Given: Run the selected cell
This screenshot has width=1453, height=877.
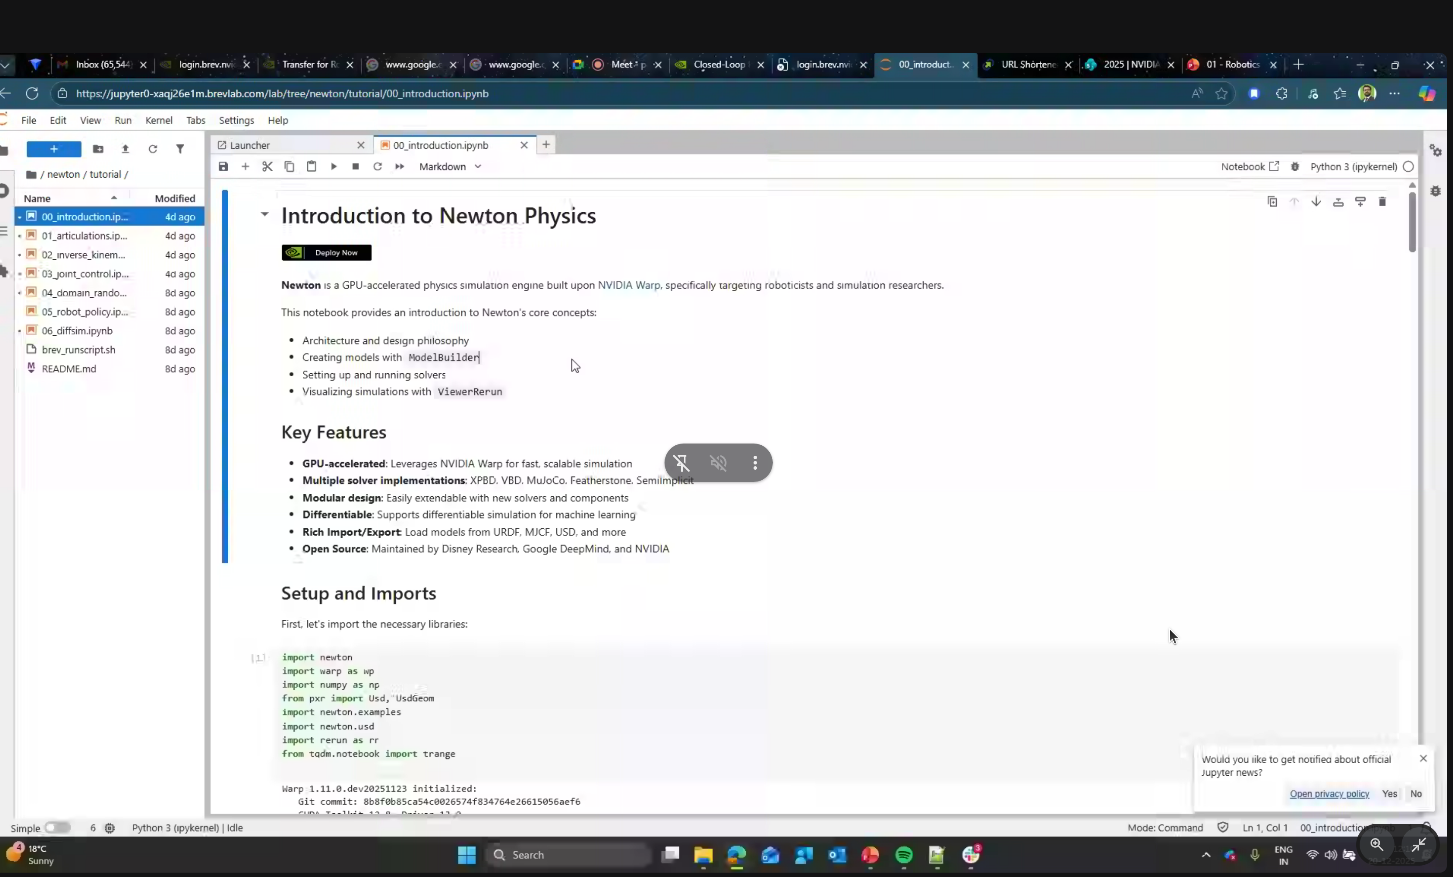Looking at the screenshot, I should (334, 167).
